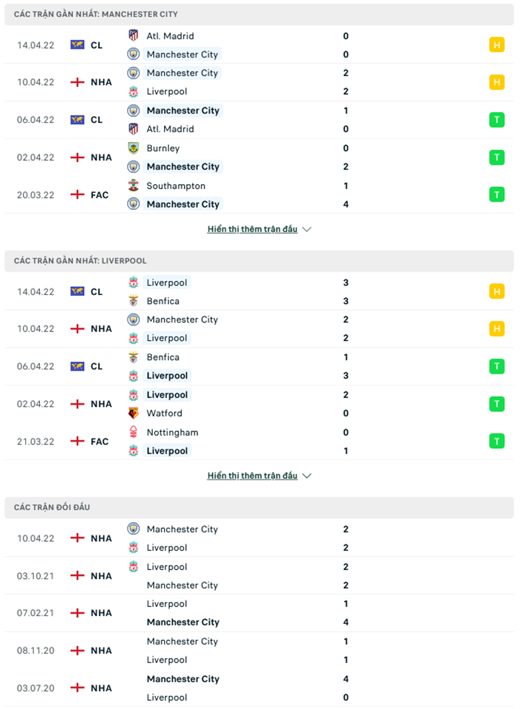Open 'Hiển thị thêm trận đấu' under Manchester City

tap(252, 229)
